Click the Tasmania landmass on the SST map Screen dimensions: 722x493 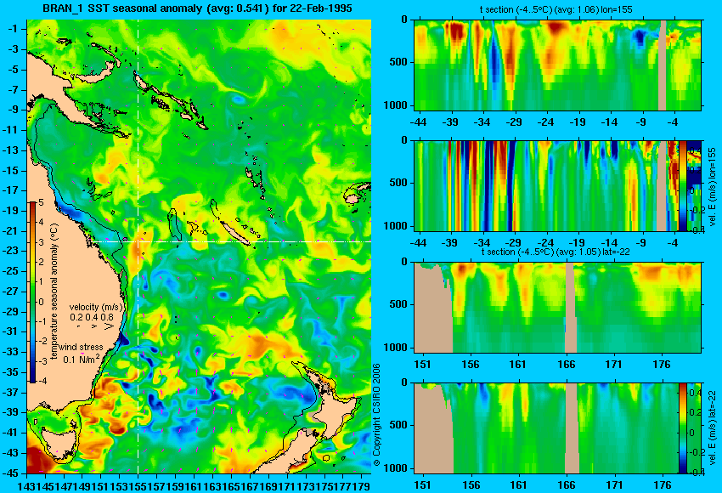59,443
